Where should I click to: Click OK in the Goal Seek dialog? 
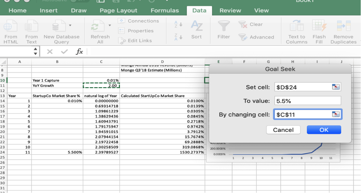[324, 130]
